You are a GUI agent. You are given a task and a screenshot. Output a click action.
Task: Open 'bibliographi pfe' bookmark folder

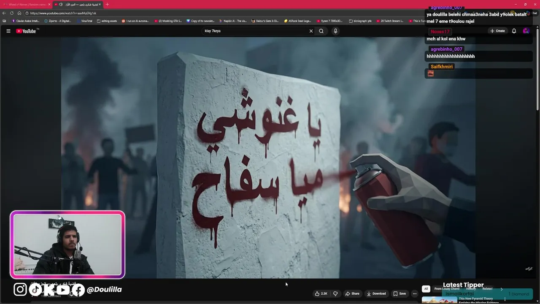[360, 21]
